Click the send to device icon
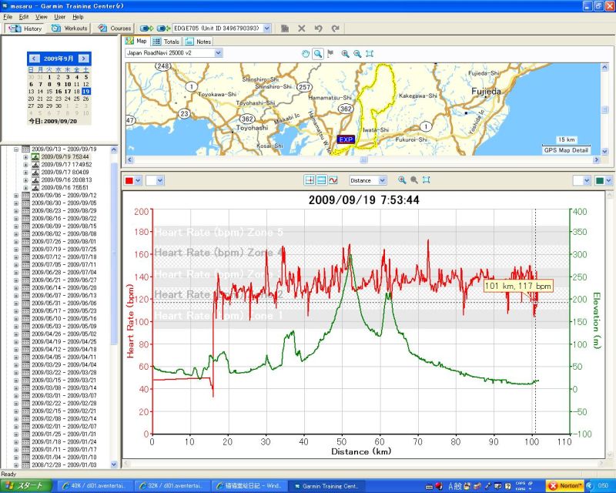 146,29
